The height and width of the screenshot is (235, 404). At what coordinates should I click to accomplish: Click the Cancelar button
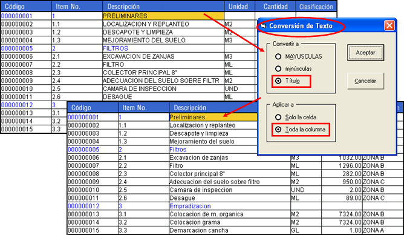click(x=365, y=81)
